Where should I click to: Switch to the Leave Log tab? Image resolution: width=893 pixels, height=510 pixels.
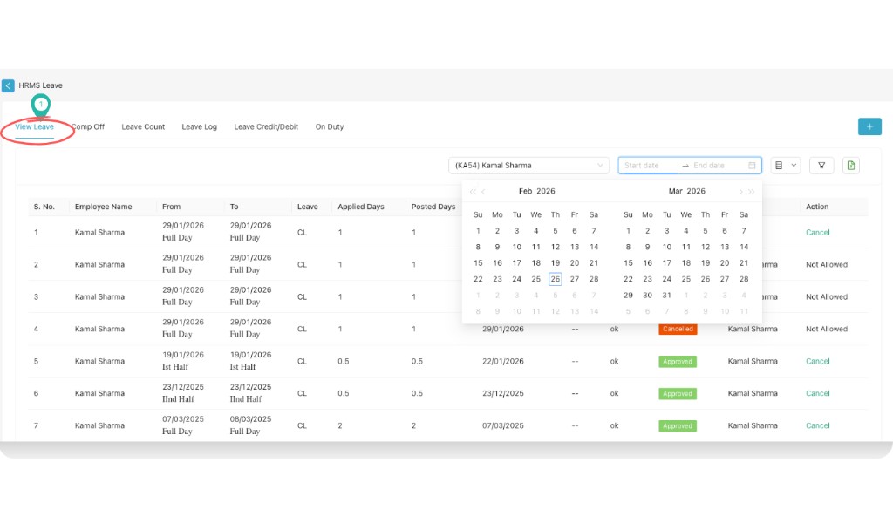199,126
